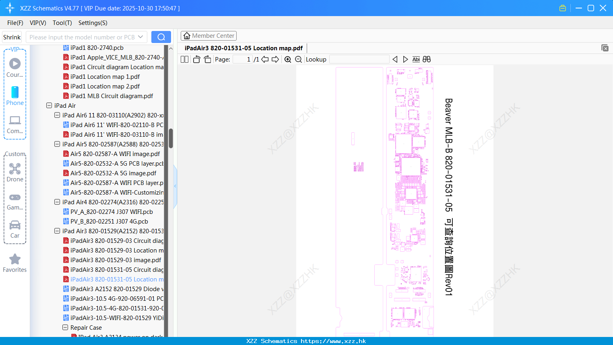The width and height of the screenshot is (613, 345).
Task: Select Phone category in sidebar
Action: (x=15, y=96)
